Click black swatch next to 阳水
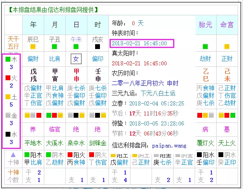Screen dimensions: 243x189 point(199,154)
